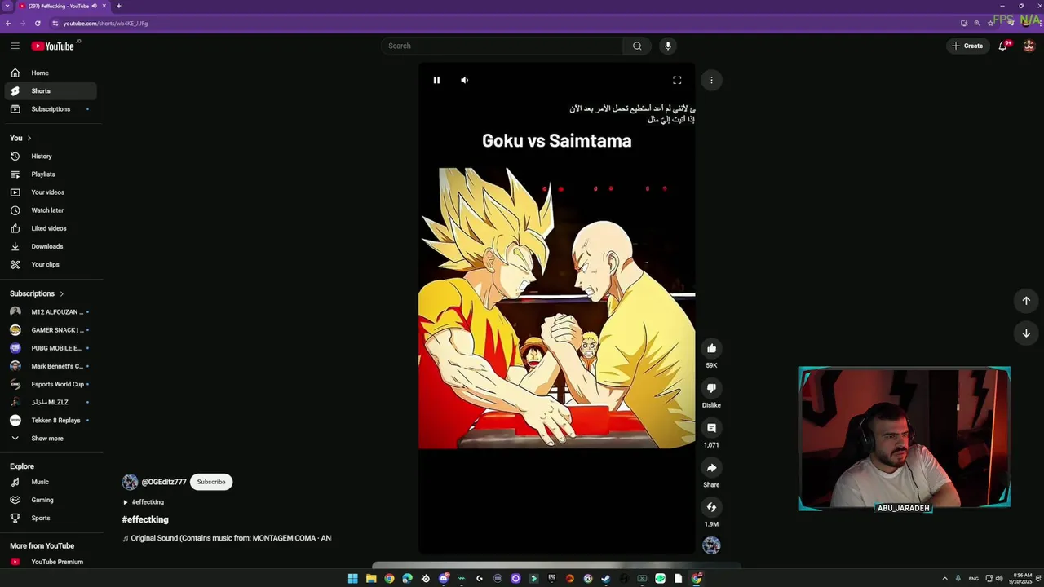Open the sound thumbnail below Remix

click(711, 545)
